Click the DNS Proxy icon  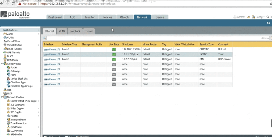coord(5,60)
